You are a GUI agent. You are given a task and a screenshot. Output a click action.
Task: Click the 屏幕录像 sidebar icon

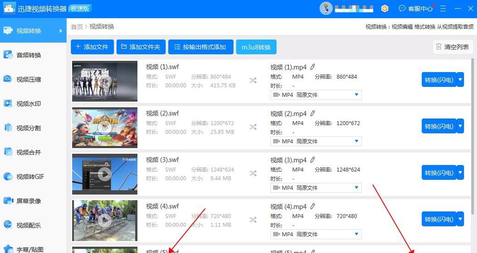click(8, 200)
